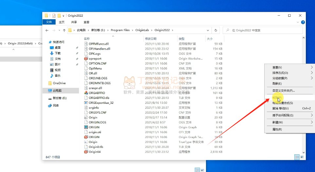This screenshot has height=172, width=315.
Task: Open the Share ribbon tab
Action: 74,22
